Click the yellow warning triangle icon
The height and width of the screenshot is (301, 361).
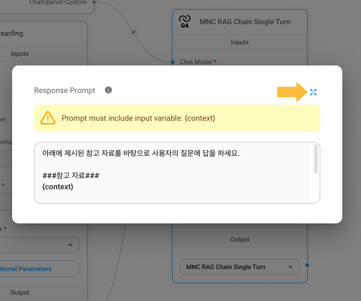(x=48, y=118)
